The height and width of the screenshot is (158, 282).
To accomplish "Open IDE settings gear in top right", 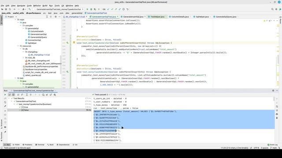I will click(x=276, y=9).
